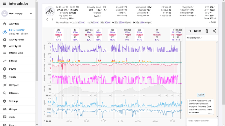Screen dimensions: 225x126
Task: Click the left sidebar vertical scrollbar
Action: [x=37, y=42]
